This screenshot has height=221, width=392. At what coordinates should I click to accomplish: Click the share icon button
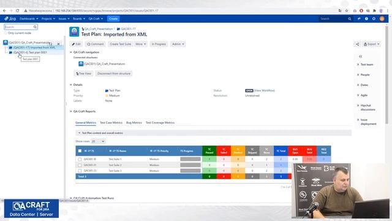pos(357,44)
